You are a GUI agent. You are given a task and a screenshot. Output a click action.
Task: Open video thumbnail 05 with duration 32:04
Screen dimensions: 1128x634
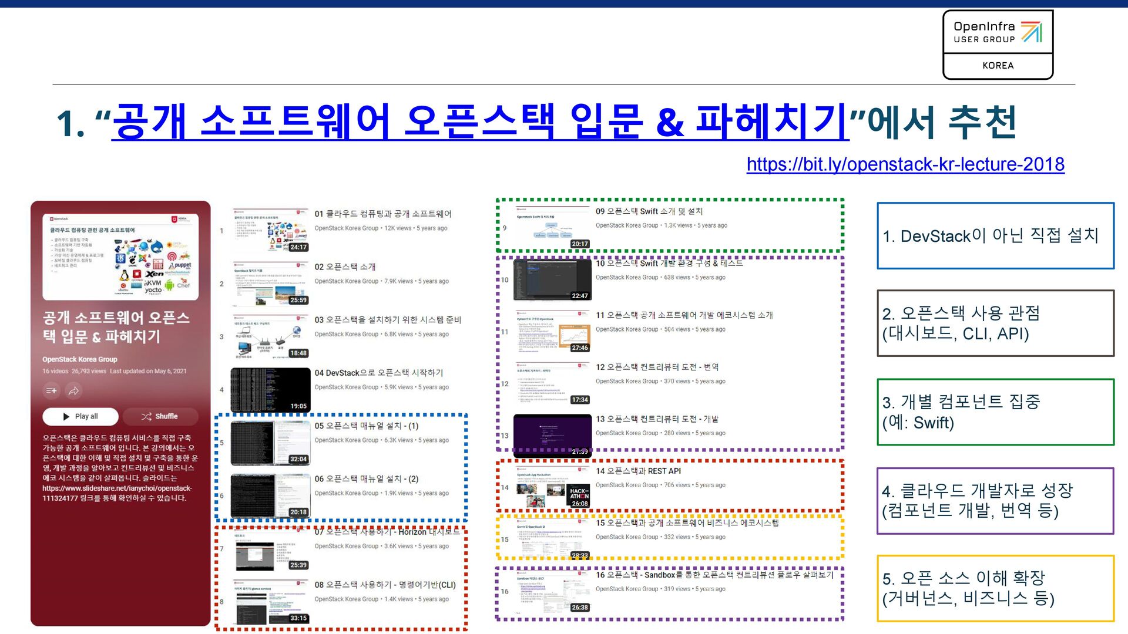pos(271,443)
